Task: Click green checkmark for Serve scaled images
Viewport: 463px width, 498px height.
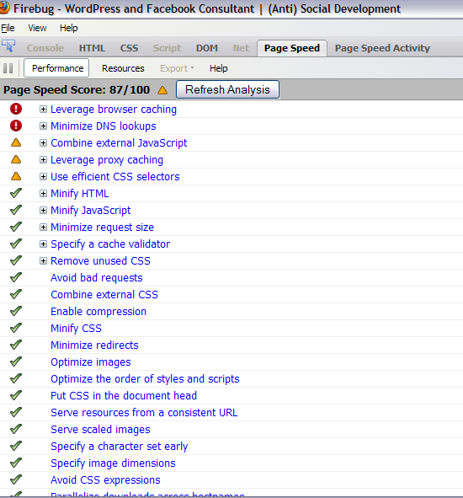Action: click(x=16, y=429)
